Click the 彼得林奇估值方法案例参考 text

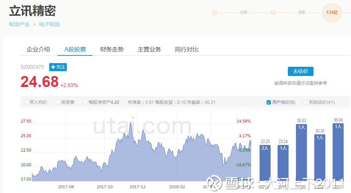[301, 83]
